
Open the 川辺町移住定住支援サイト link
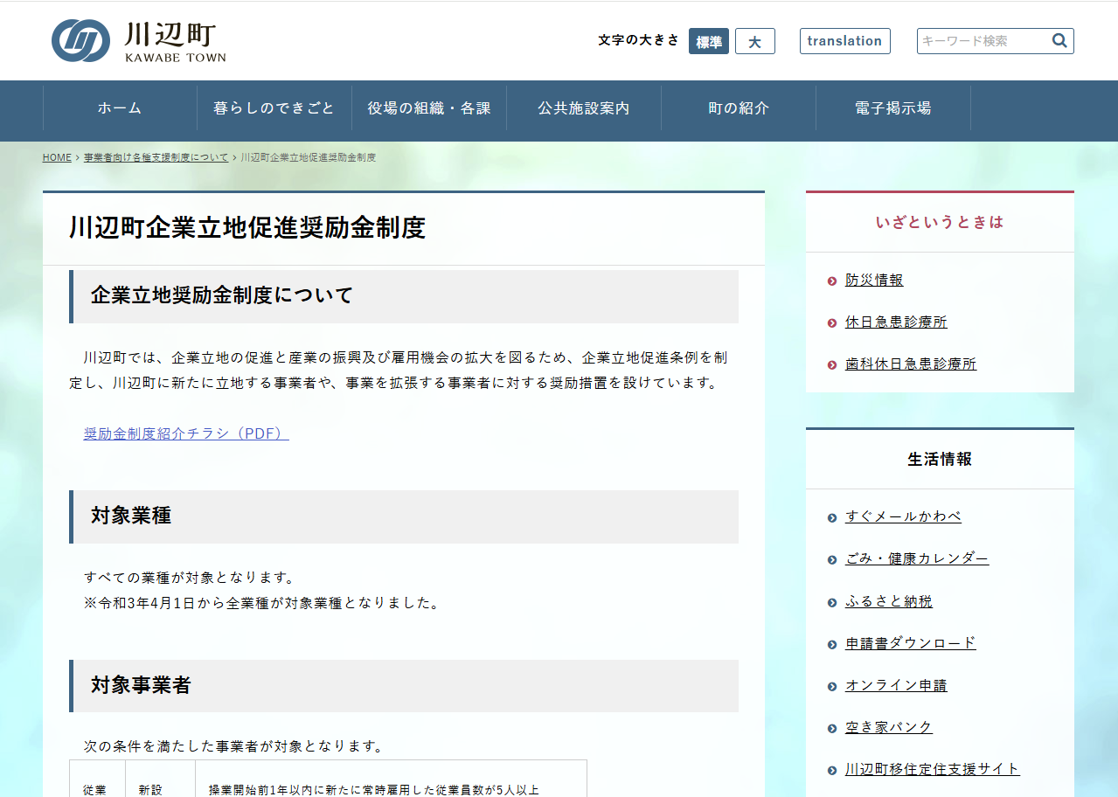[933, 769]
